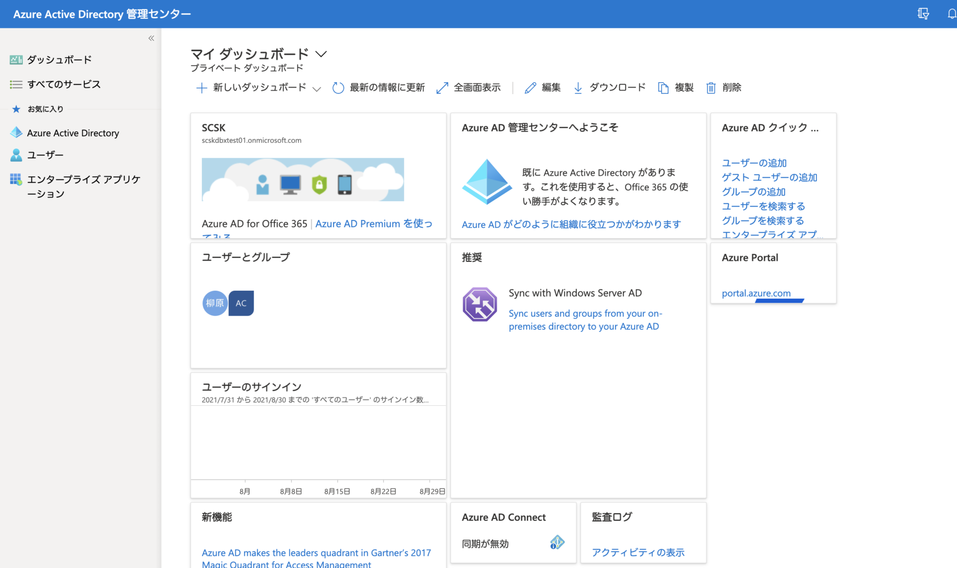Click グループを検索する quick link
This screenshot has height=568, width=957.
click(763, 221)
